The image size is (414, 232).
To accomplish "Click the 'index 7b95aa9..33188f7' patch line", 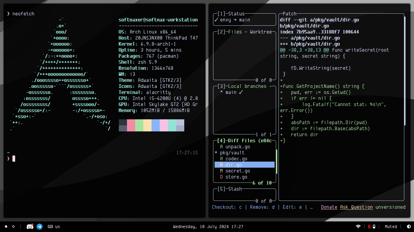I will pyautogui.click(x=319, y=32).
